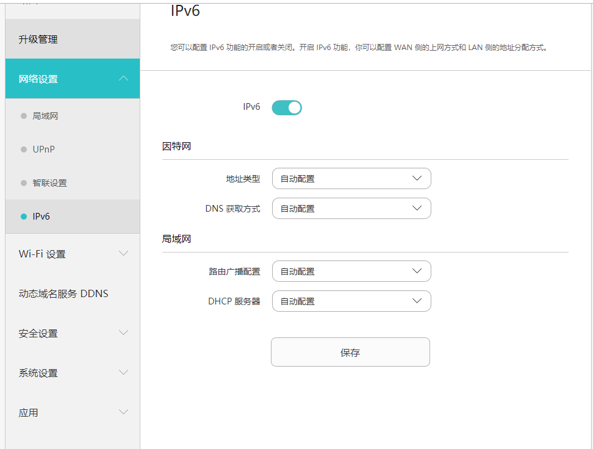Click the IPv6 label beside the toggle
The width and height of the screenshot is (593, 449).
[251, 107]
